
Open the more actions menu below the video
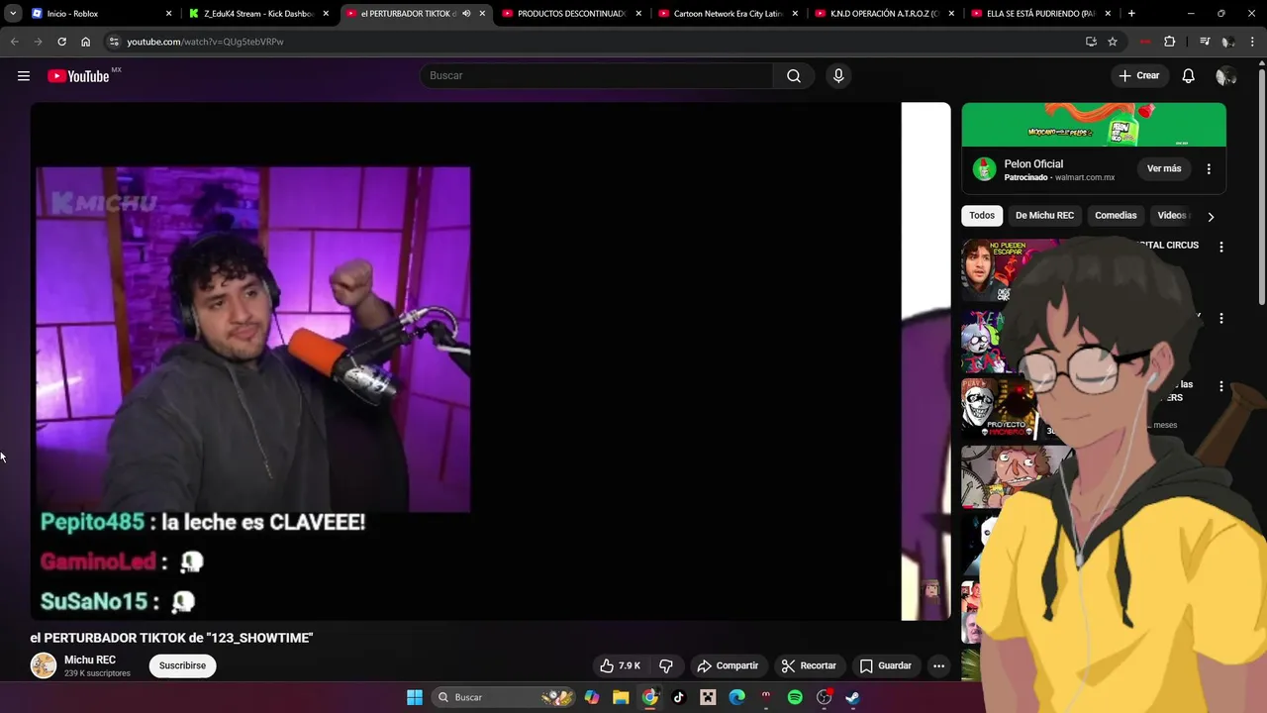click(938, 665)
